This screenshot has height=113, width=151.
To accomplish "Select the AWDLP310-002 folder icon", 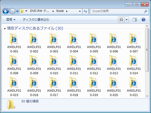I will pos(33,39).
